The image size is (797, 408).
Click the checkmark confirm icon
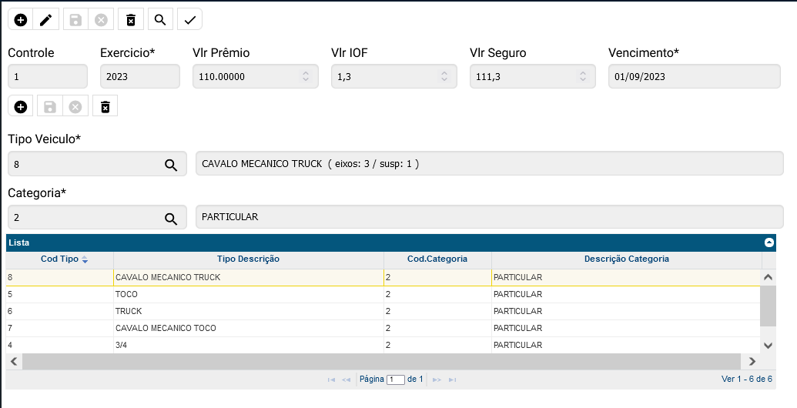click(189, 20)
